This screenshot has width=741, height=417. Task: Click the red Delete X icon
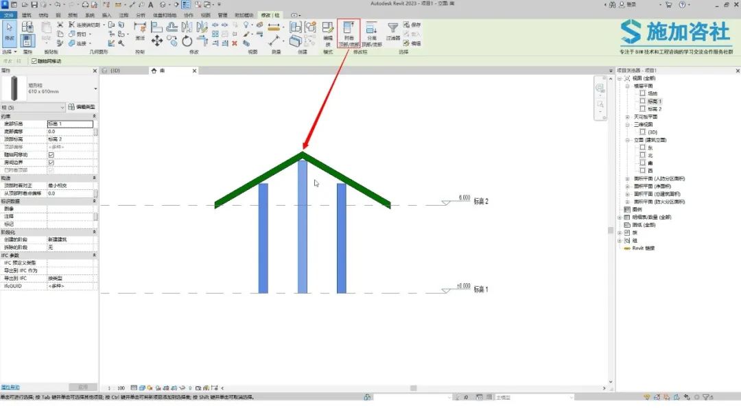(235, 43)
